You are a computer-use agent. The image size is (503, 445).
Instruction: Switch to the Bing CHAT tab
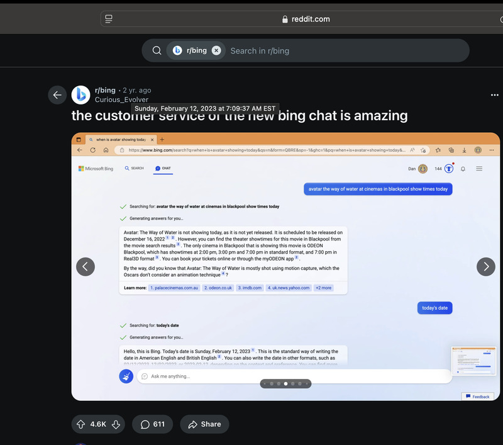pyautogui.click(x=163, y=168)
